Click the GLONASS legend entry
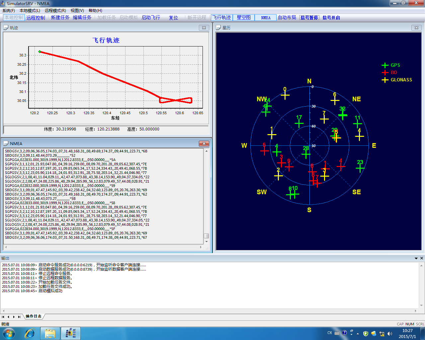The height and width of the screenshot is (340, 425). (397, 80)
